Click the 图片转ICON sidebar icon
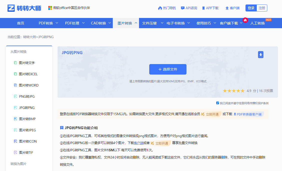Screen dimensions: 282x171 [15, 141]
